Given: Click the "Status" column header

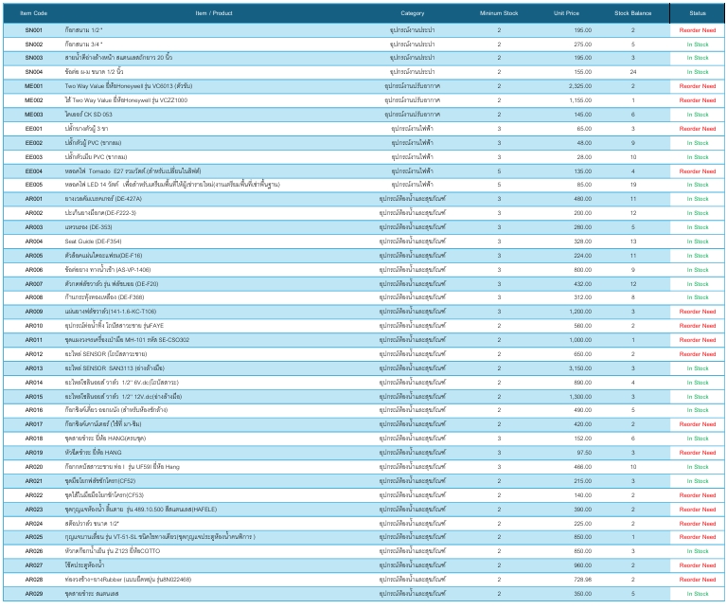Looking at the screenshot, I should coord(698,13).
